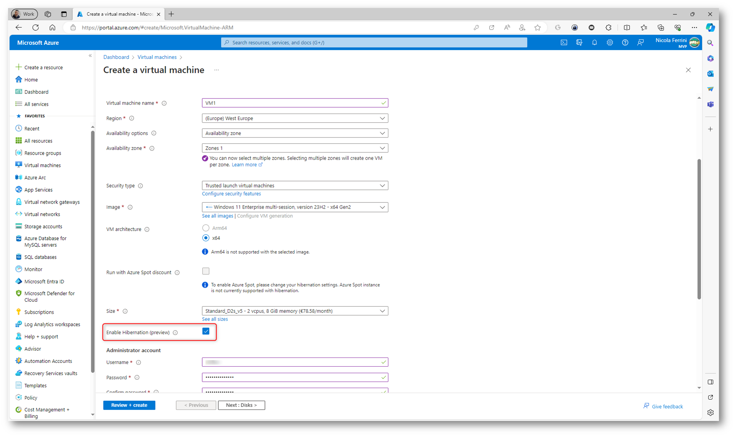Go to Dashboard breadcrumb link
Viewport: 735px width, 437px height.
[116, 57]
